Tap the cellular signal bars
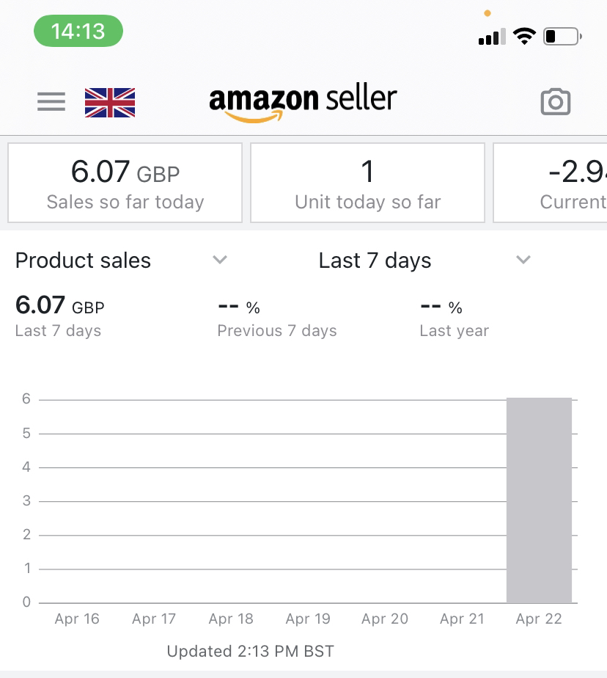Viewport: 607px width, 678px height. 492,37
